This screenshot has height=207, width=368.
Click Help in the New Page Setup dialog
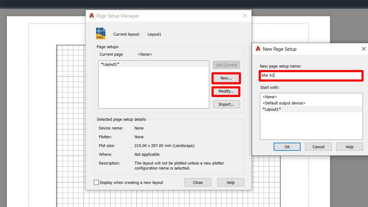(x=350, y=147)
